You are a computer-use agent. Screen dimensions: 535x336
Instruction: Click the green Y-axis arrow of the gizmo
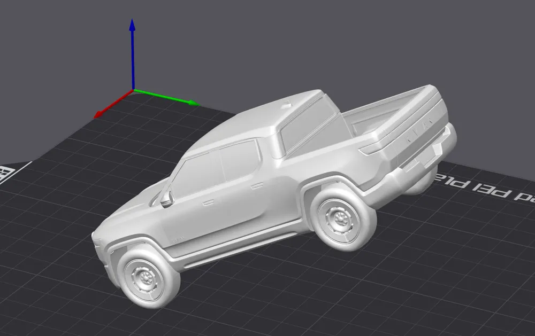[166, 97]
